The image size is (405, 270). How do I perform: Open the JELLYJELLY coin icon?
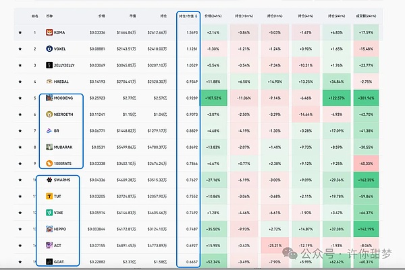pos(49,65)
